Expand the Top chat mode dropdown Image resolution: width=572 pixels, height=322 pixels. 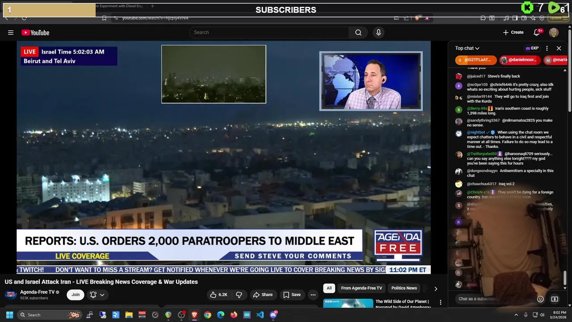pos(467,48)
